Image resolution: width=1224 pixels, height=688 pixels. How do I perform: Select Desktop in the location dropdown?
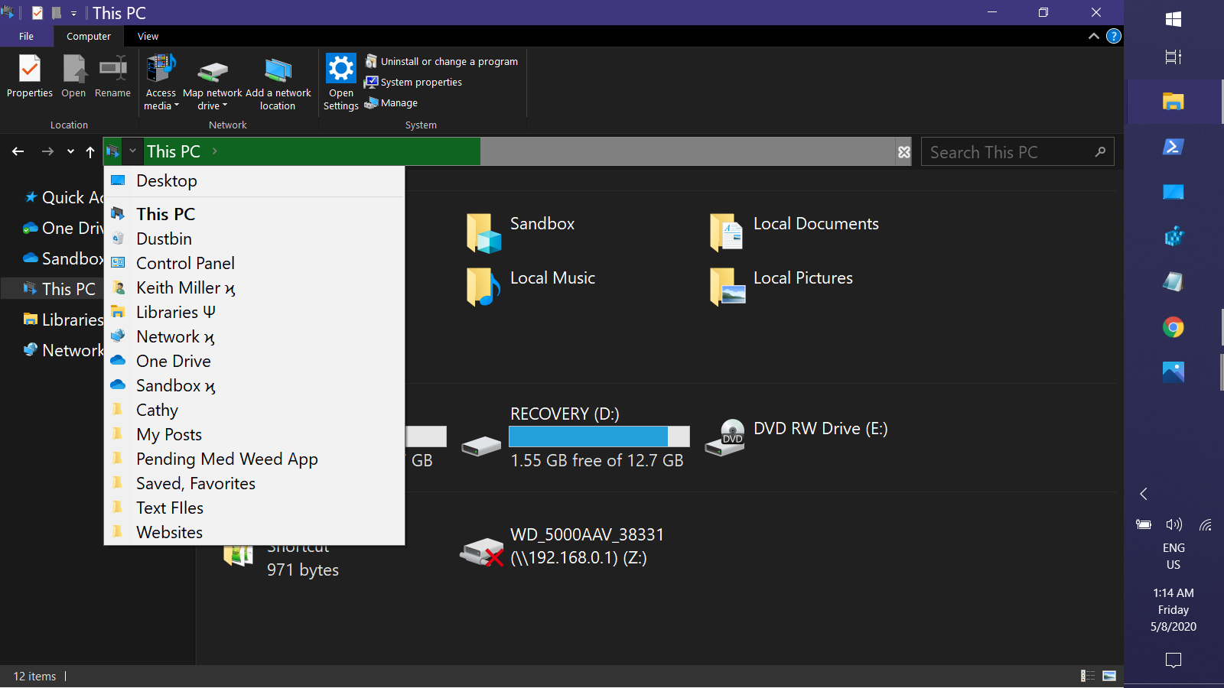tap(254, 181)
